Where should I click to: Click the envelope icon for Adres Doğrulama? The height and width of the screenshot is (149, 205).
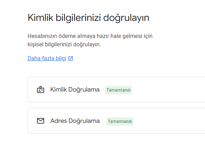(41, 121)
